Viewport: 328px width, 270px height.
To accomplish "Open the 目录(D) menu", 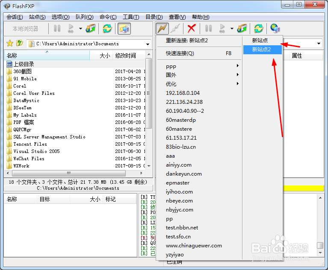I will pyautogui.click(x=154, y=17).
